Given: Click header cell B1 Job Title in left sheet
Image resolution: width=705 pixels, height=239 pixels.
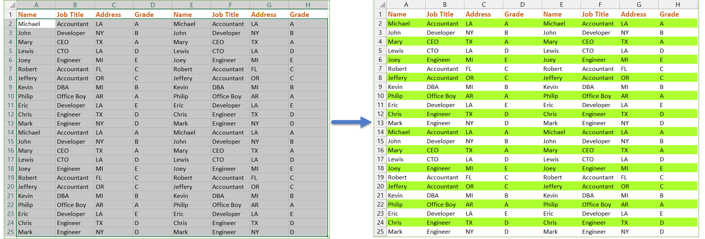Looking at the screenshot, I should coord(75,14).
